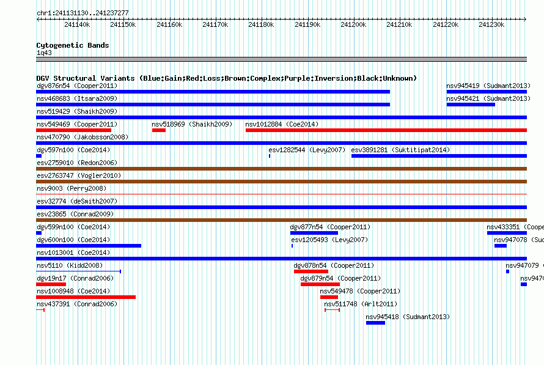Click the blue bar under dgv877n54

tap(314, 233)
